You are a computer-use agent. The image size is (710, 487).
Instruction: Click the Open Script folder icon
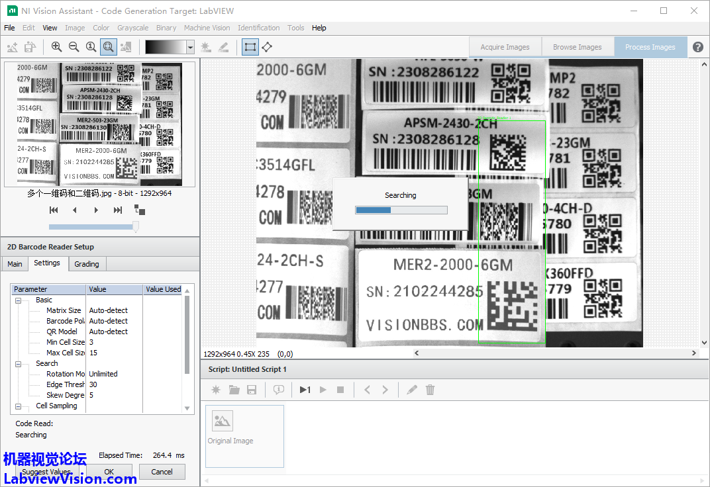(234, 390)
